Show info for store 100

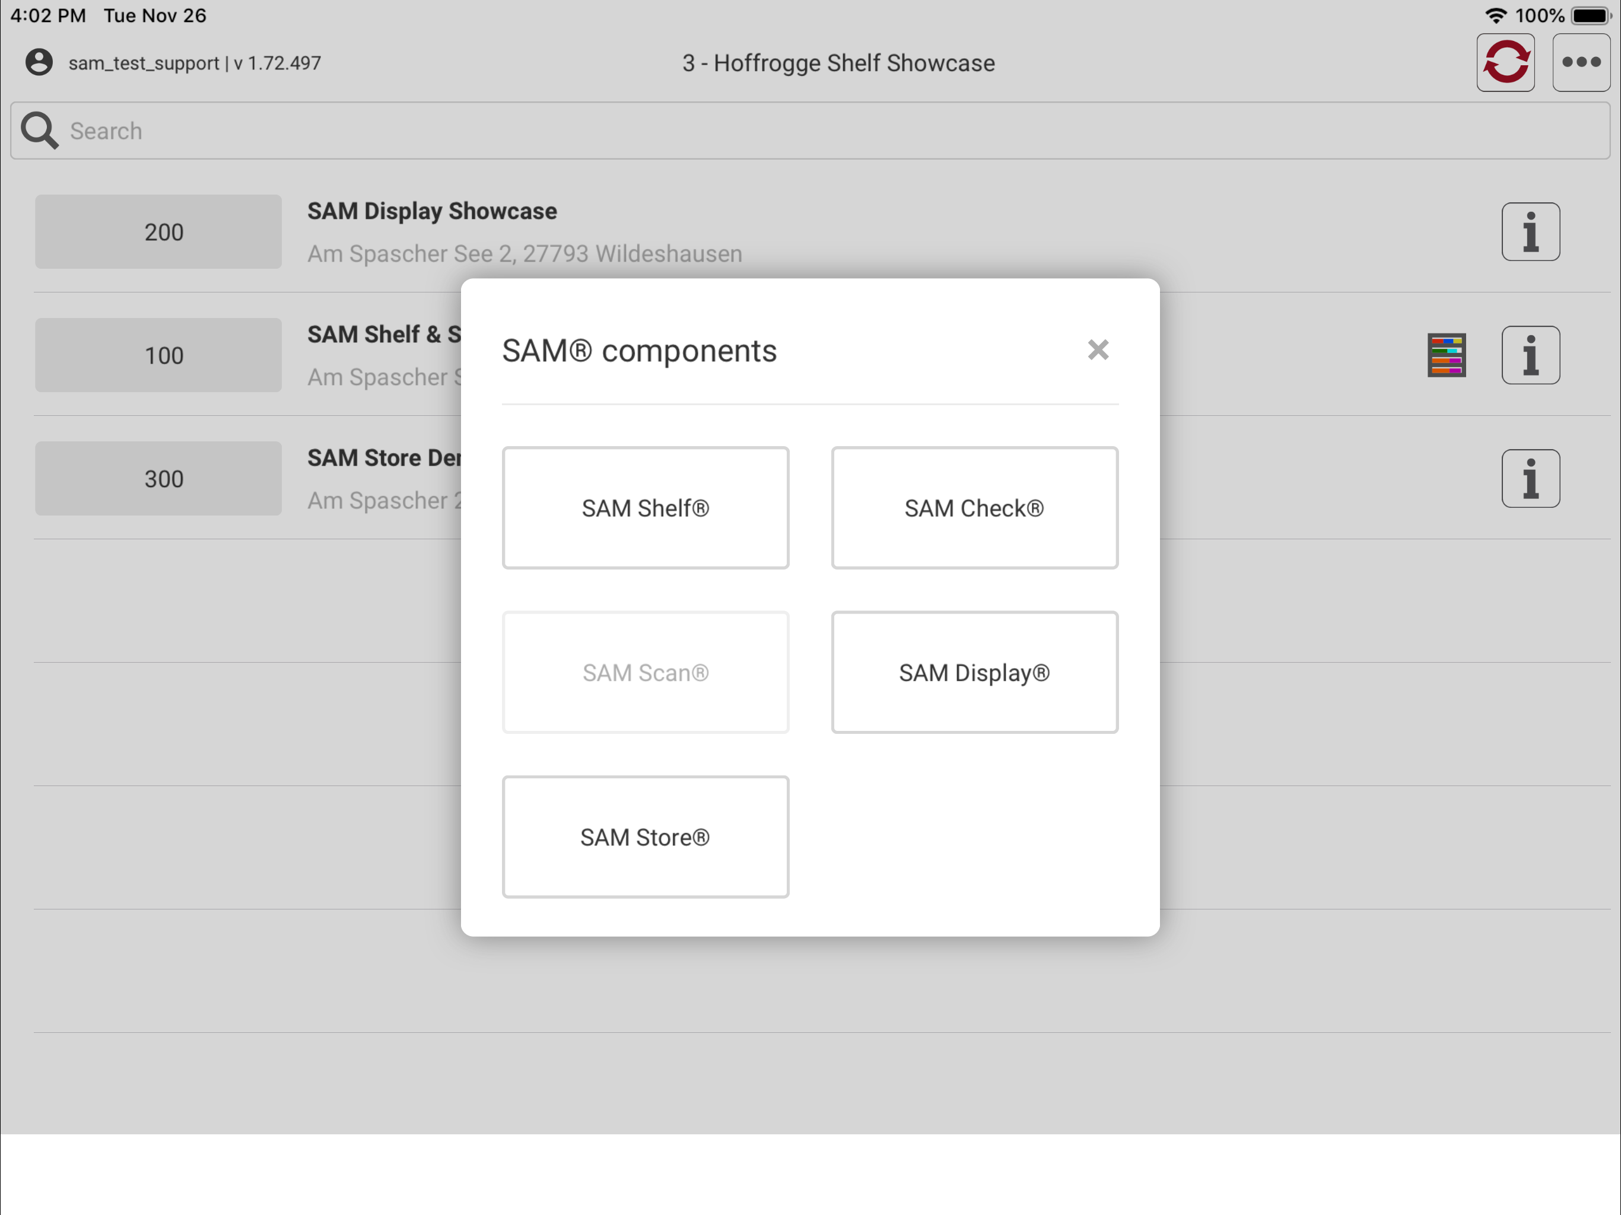tap(1530, 355)
